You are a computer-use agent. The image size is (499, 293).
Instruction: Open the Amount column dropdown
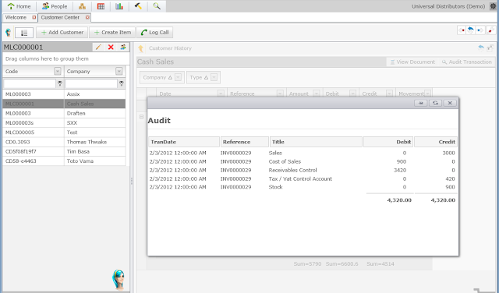[x=317, y=94]
